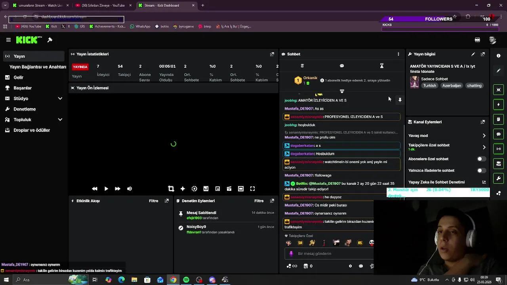Mute the stream preview audio
Image resolution: width=507 pixels, height=285 pixels.
130,189
